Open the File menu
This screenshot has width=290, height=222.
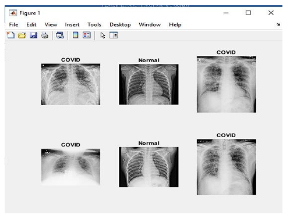[13, 24]
